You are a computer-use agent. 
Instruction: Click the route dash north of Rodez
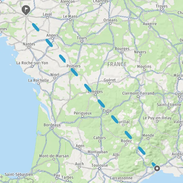[x=128, y=135]
